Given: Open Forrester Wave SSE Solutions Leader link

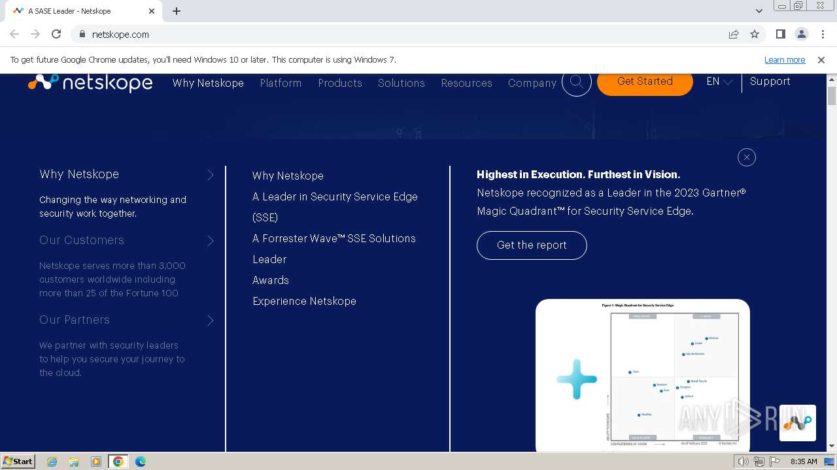Looking at the screenshot, I should (334, 249).
